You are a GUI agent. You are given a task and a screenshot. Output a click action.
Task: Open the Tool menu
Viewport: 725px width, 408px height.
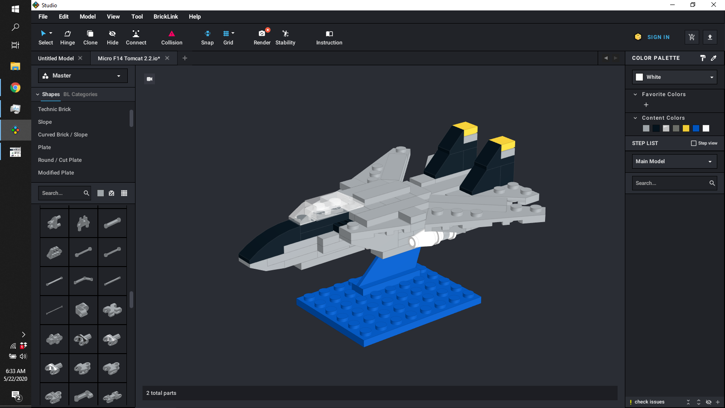click(x=137, y=17)
